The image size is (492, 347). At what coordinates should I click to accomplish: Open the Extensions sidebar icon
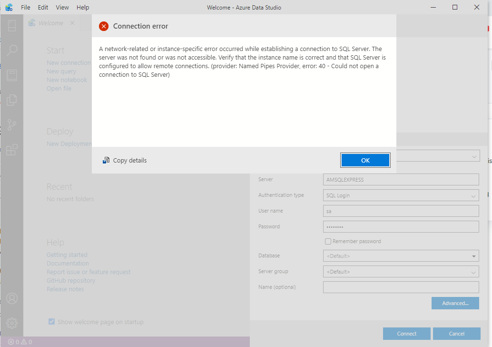pos(11,150)
